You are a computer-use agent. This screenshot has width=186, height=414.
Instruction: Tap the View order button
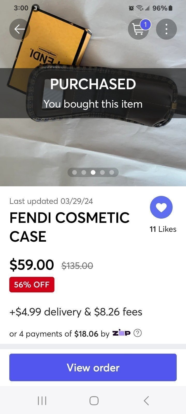[x=93, y=367]
